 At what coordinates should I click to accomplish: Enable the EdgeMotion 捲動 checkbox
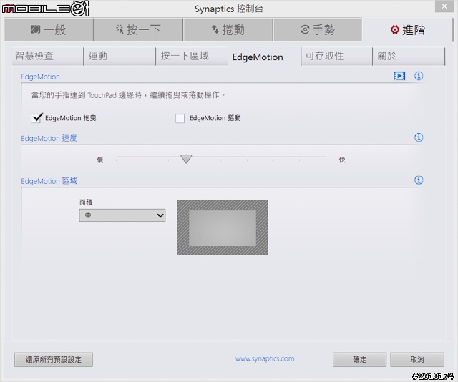click(x=180, y=118)
